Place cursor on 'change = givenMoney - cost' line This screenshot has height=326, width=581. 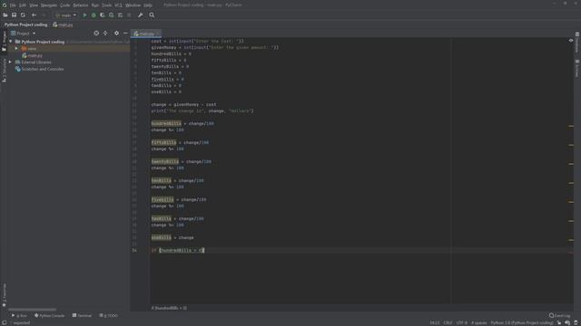click(183, 105)
